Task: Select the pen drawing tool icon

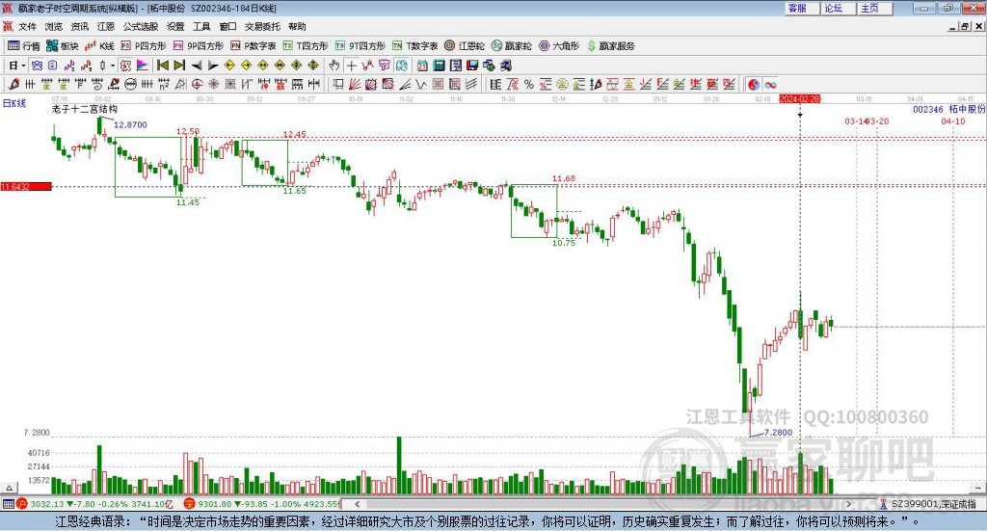Action: coord(13,84)
